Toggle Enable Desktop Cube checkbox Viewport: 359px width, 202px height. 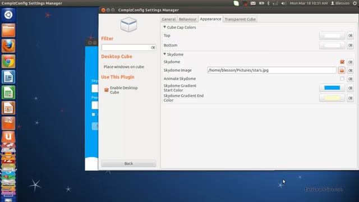coord(106,90)
